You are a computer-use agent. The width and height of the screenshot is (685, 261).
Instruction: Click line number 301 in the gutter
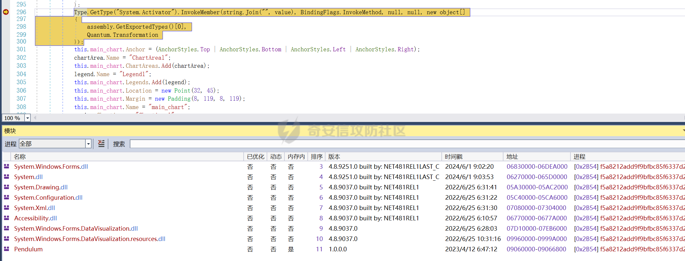(21, 49)
